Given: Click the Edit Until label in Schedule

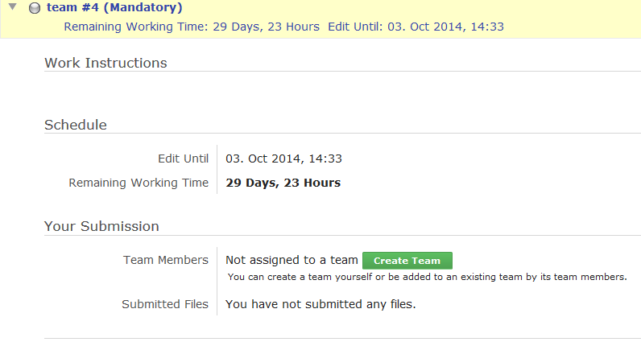Looking at the screenshot, I should [184, 159].
